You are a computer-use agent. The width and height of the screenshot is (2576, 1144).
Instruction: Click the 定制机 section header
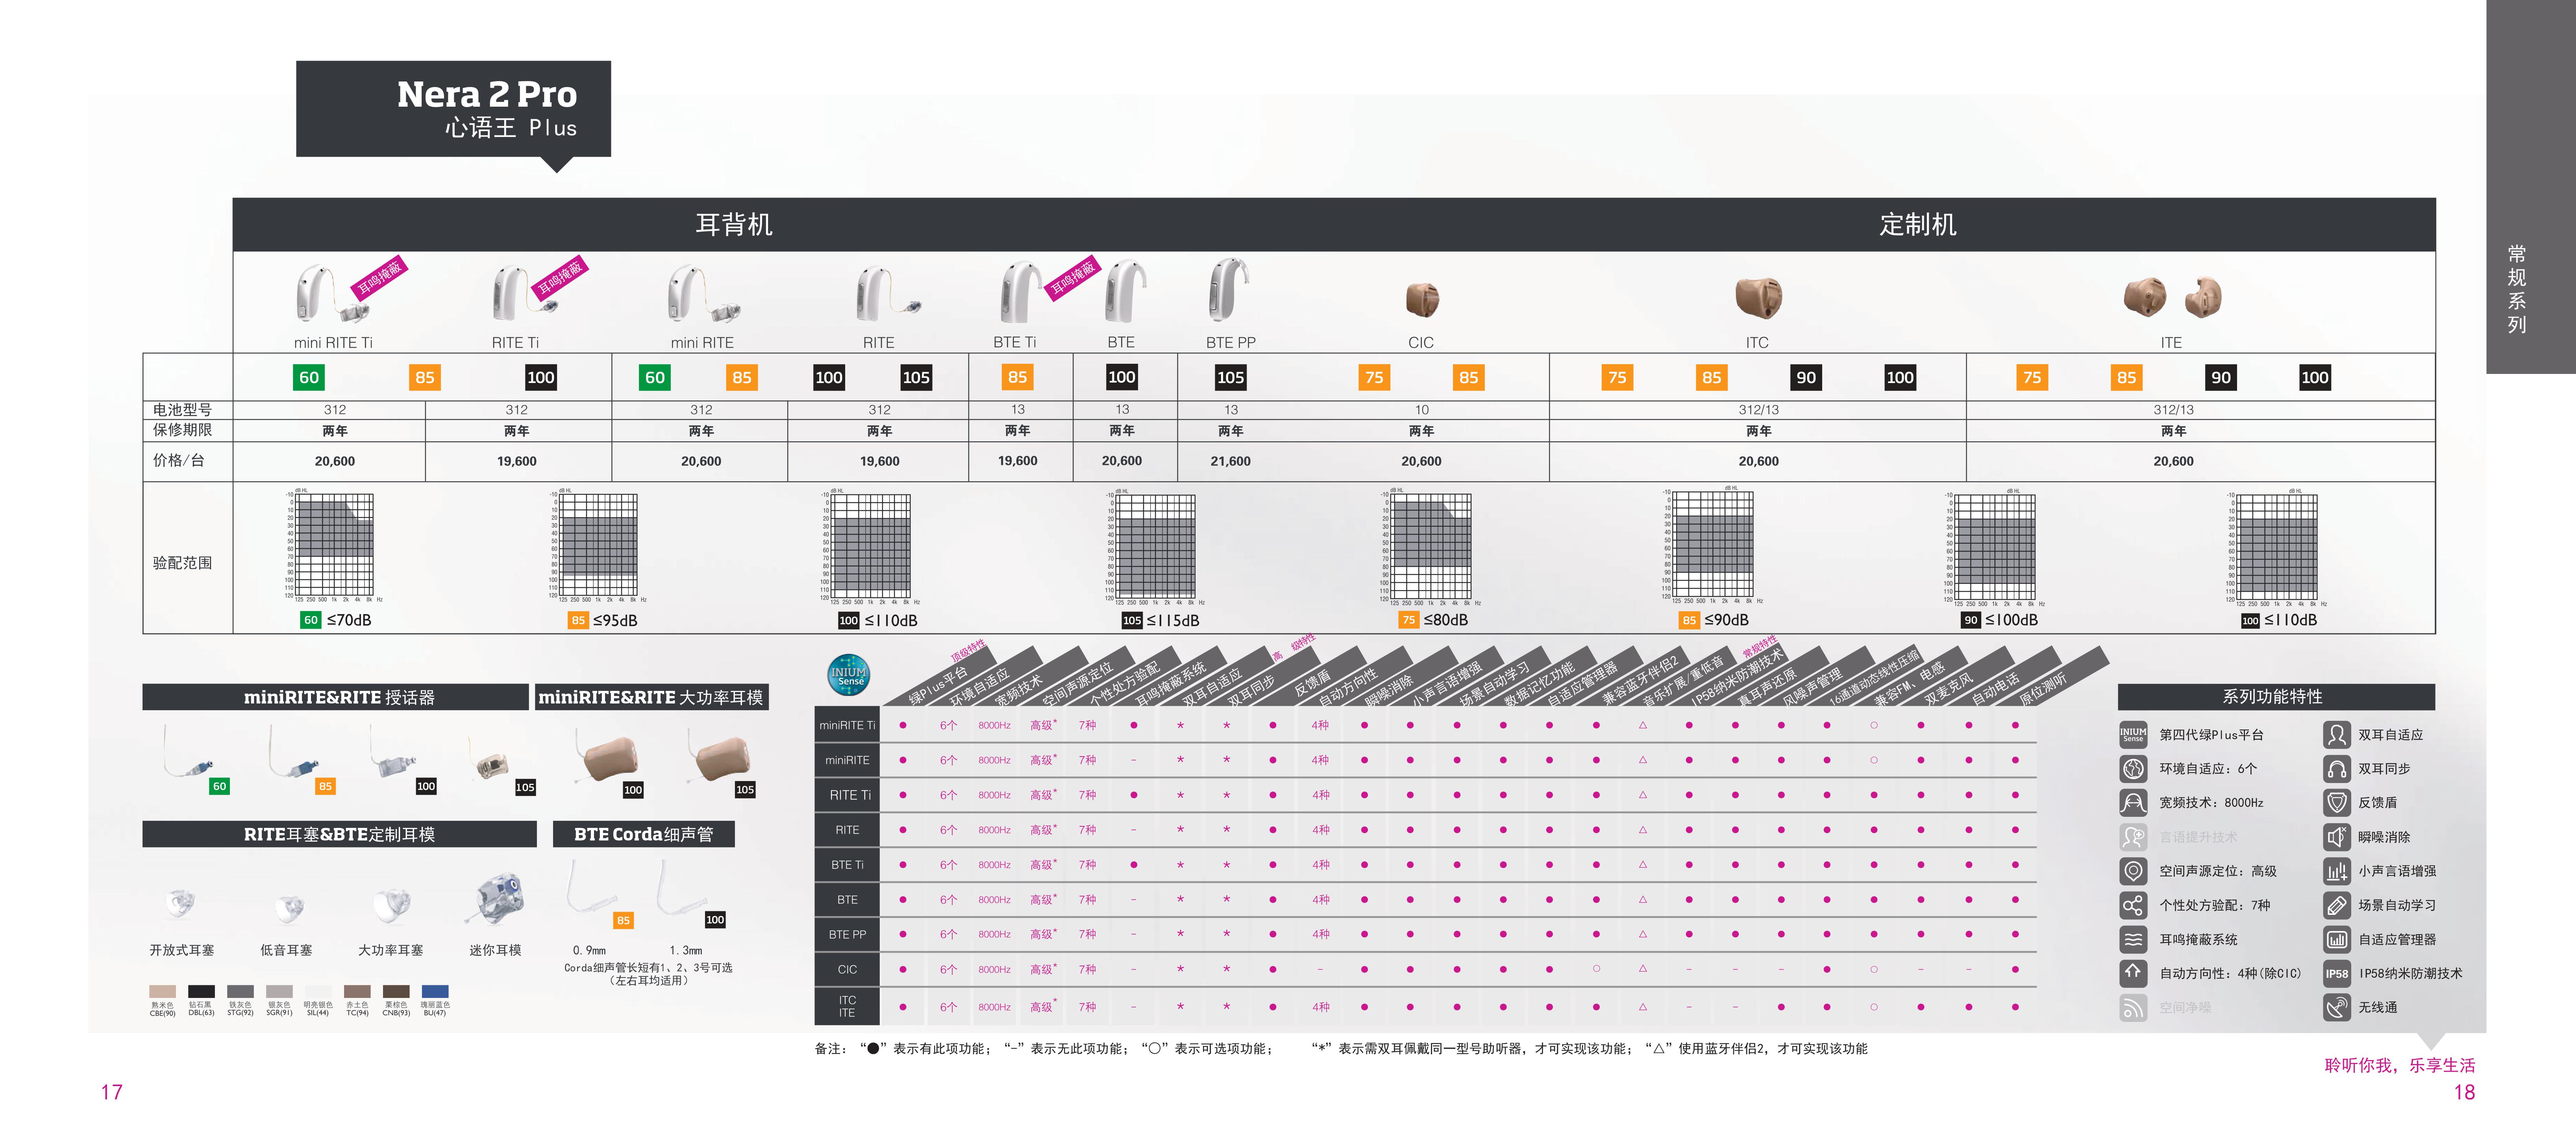tap(1917, 225)
